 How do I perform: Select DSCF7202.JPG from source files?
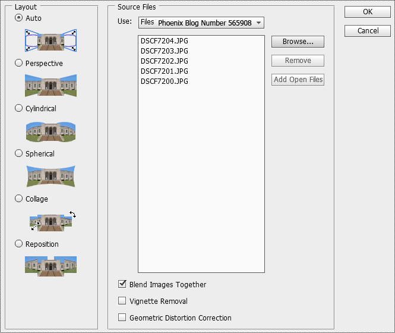click(165, 61)
